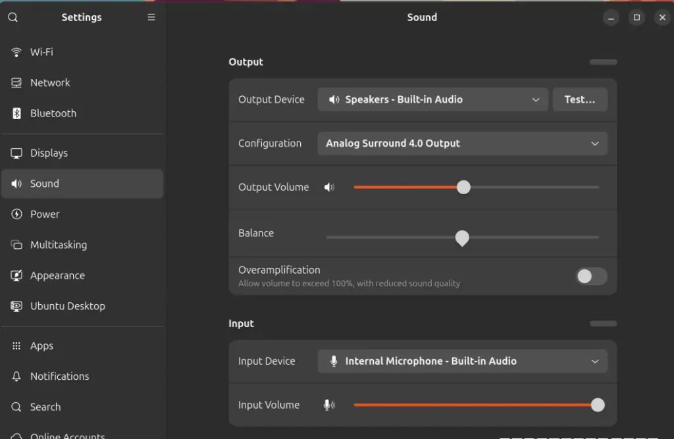Switch to Bluetooth settings
Viewport: 674px width, 439px height.
[82, 113]
